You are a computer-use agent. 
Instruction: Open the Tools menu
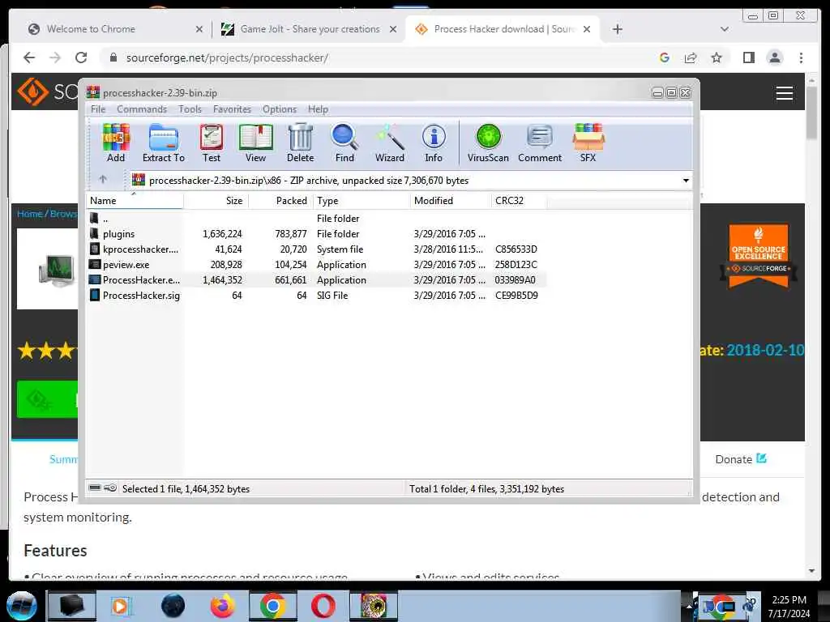(190, 109)
